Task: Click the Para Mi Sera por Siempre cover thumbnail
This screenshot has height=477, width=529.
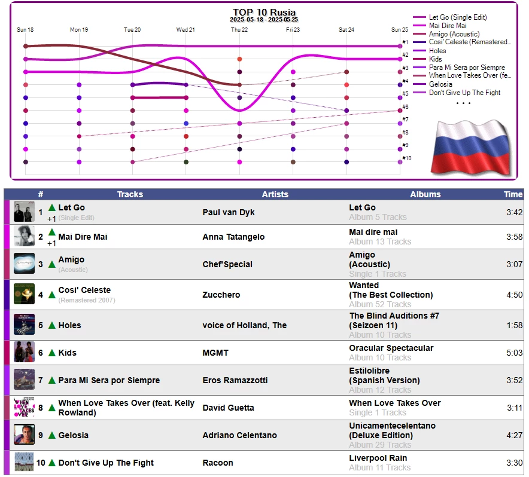Action: click(x=24, y=379)
